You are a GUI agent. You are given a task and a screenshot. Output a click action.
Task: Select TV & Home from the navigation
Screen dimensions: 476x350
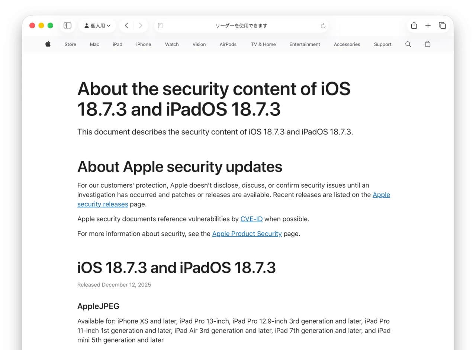click(x=263, y=44)
